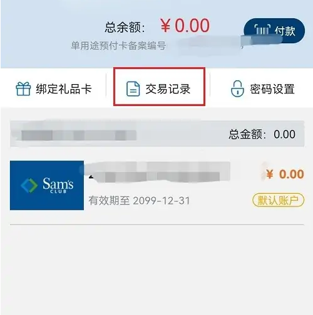Tap the blurred account name in header

[x=79, y=136]
